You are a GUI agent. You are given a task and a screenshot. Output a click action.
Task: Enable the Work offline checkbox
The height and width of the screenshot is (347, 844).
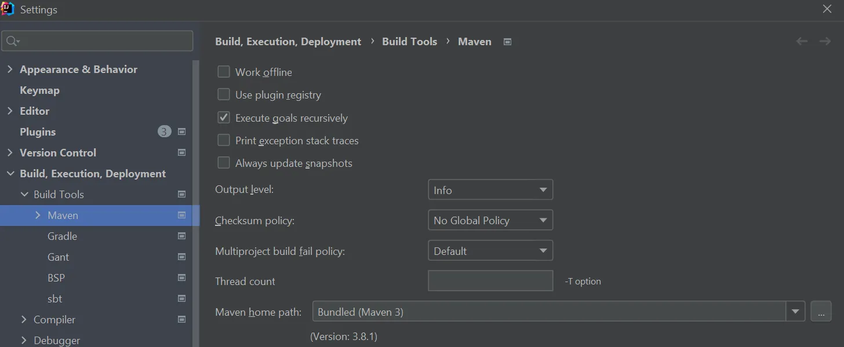(x=224, y=72)
